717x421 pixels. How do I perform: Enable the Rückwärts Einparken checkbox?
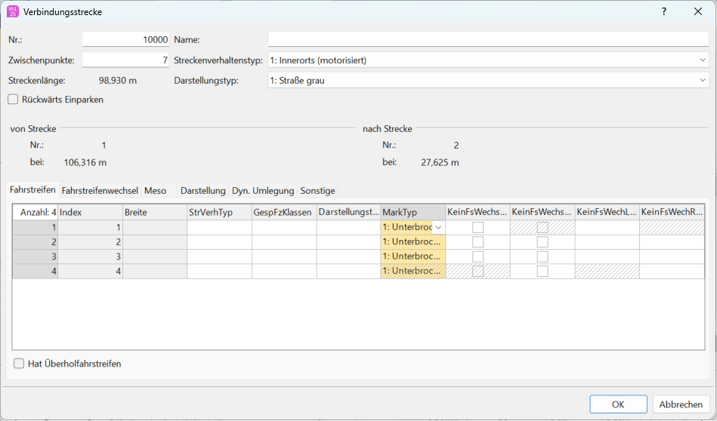[13, 100]
